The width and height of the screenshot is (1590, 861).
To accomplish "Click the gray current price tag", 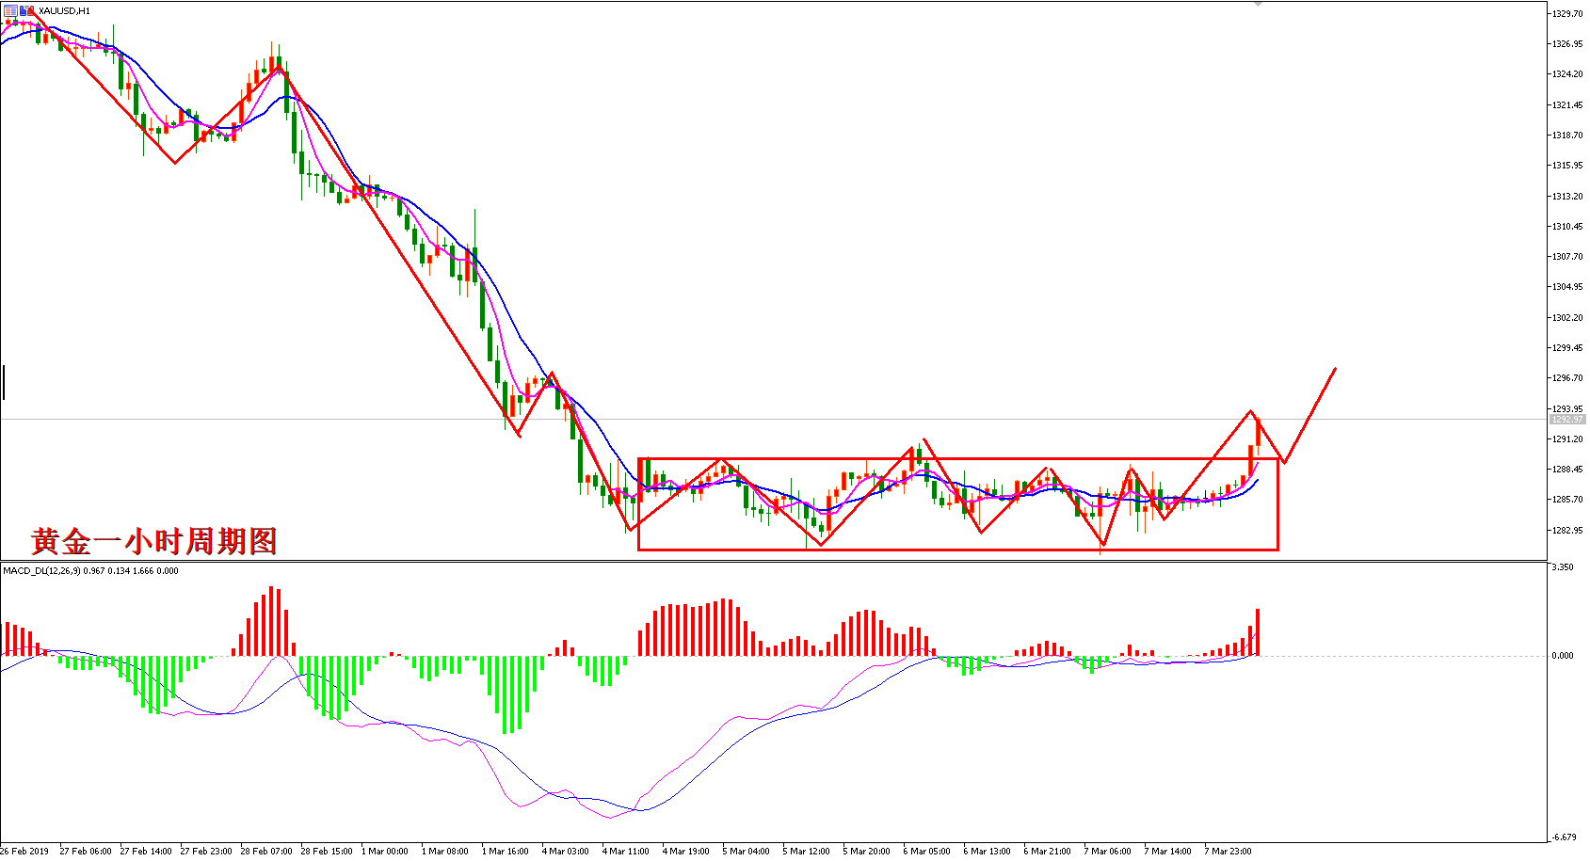I will (x=1566, y=419).
